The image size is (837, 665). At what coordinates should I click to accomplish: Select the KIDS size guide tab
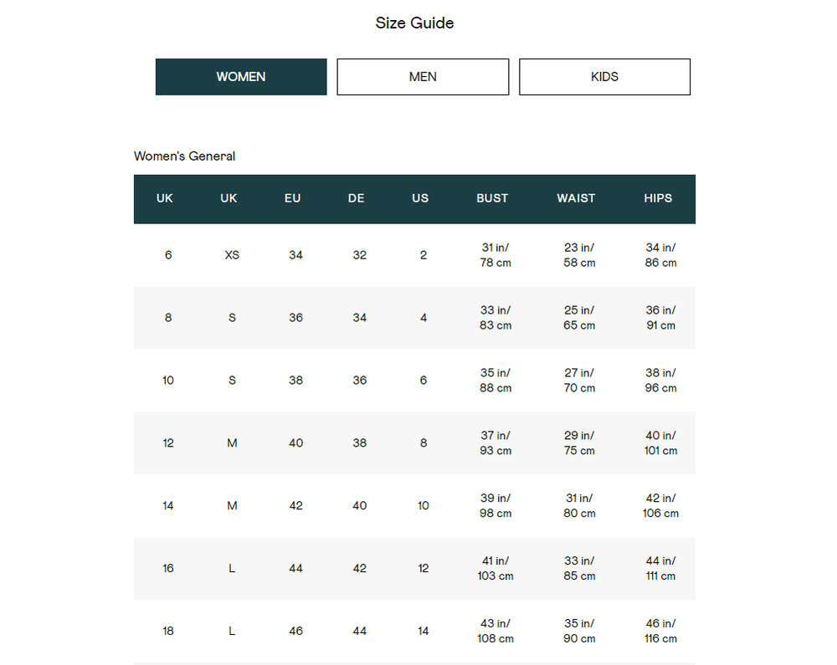(604, 77)
